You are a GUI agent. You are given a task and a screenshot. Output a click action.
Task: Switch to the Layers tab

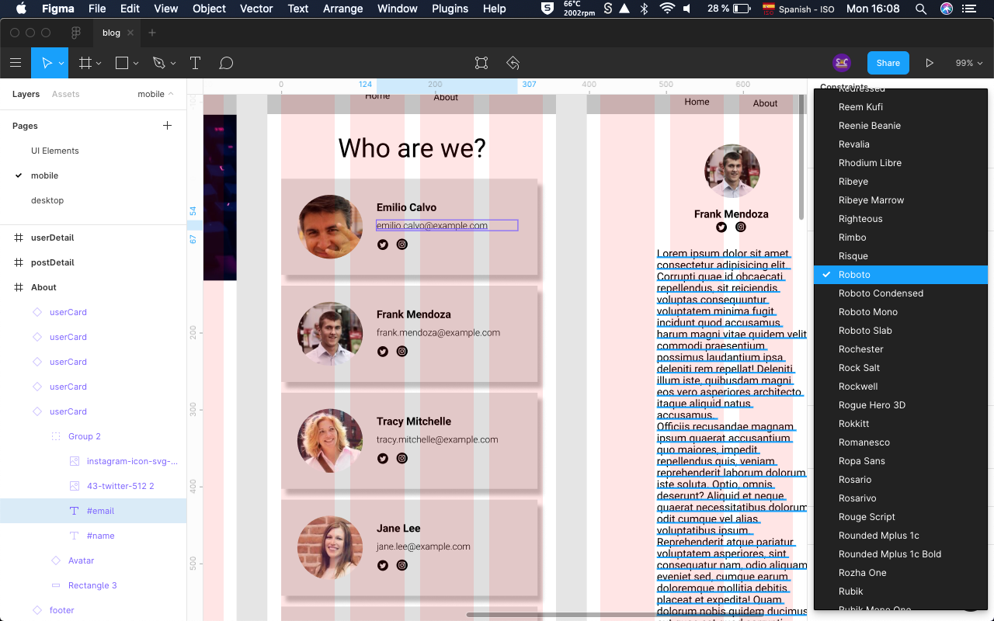pyautogui.click(x=26, y=94)
